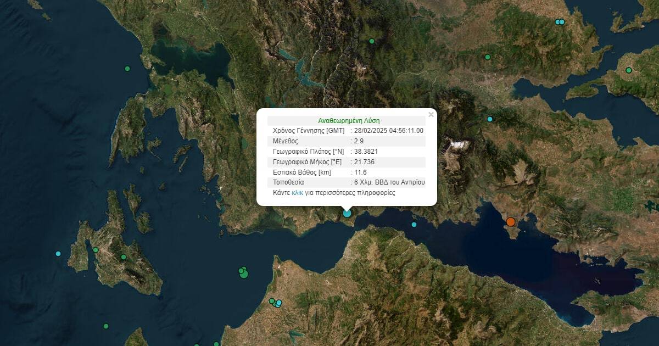Viewport: 659px width, 346px height.
Task: Select the orange earthquake marker
Action: (511, 222)
